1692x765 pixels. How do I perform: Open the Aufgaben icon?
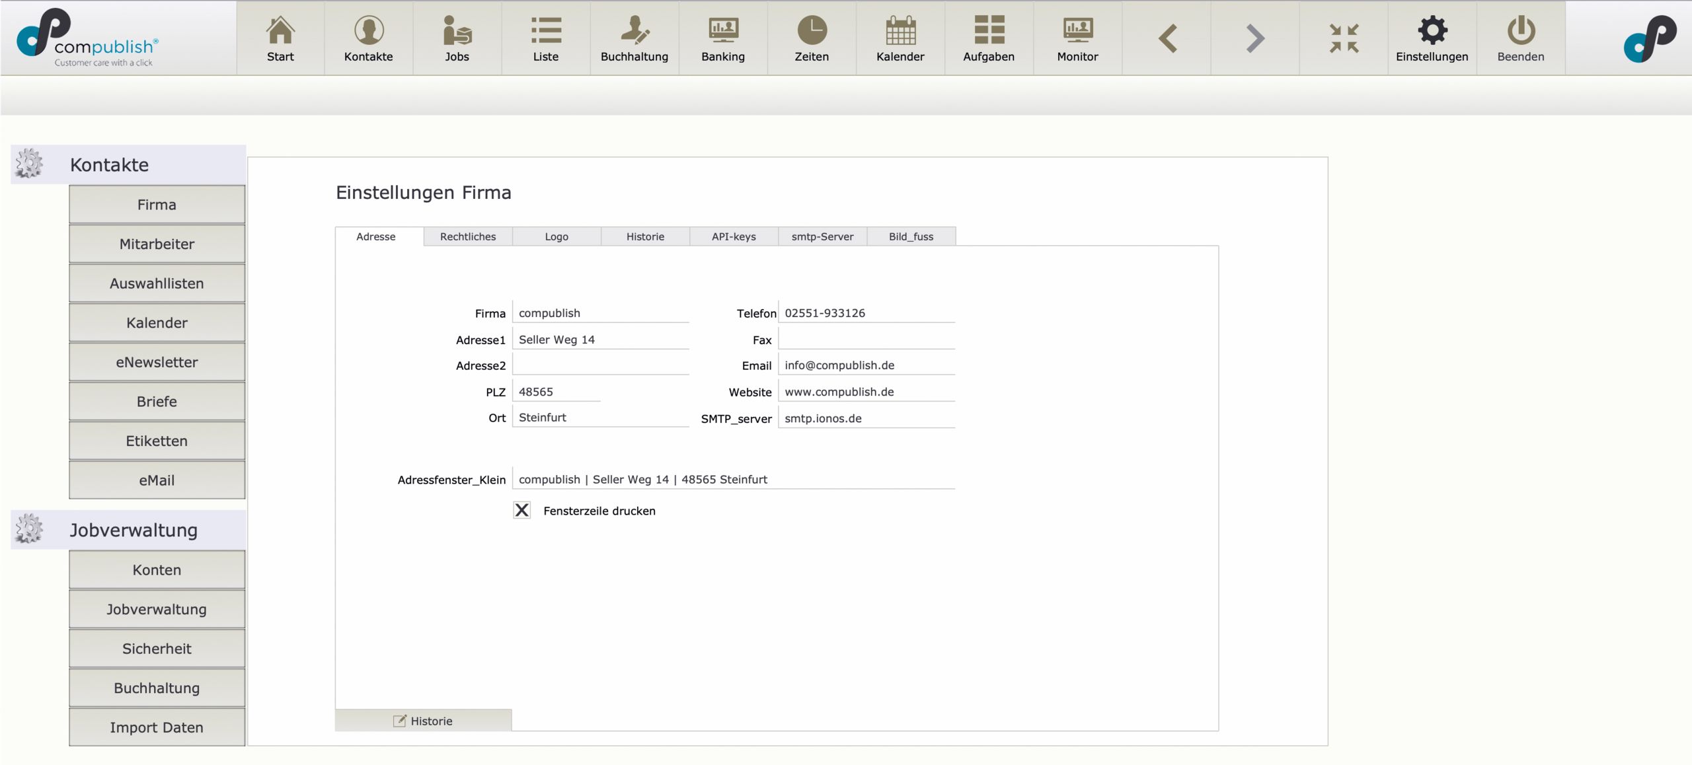point(989,38)
